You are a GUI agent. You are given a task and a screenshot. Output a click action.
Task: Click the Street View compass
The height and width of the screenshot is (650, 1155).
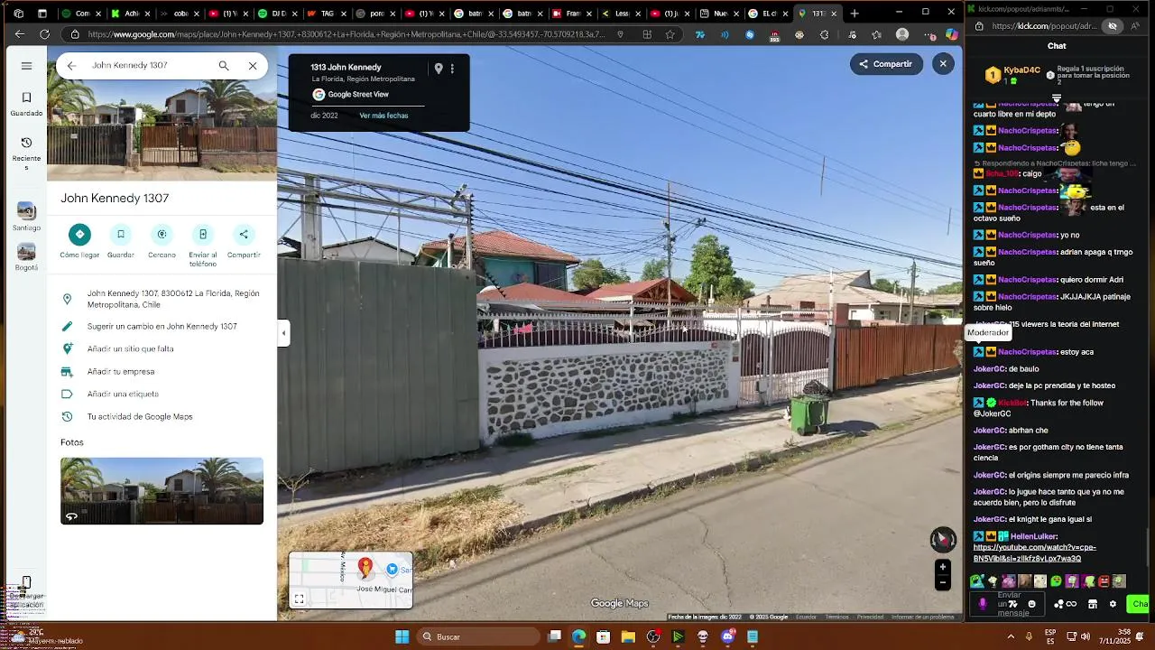coord(943,540)
